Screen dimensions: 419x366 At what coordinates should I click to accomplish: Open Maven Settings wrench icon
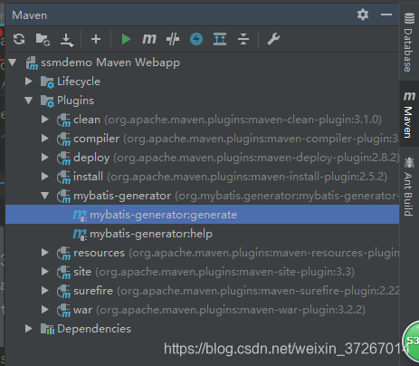coord(273,39)
